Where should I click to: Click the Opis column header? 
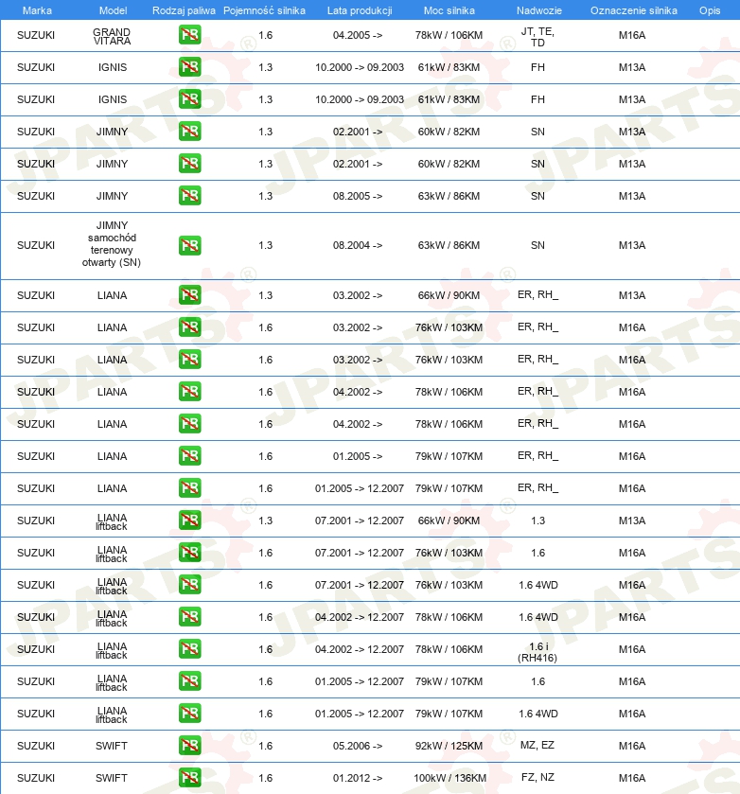point(710,10)
